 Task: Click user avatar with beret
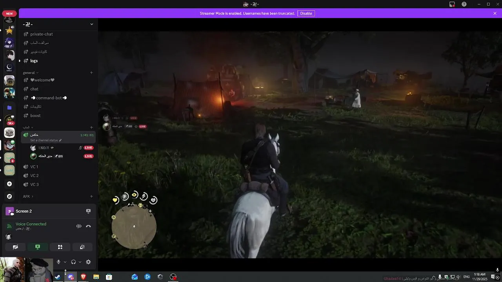click(39, 269)
